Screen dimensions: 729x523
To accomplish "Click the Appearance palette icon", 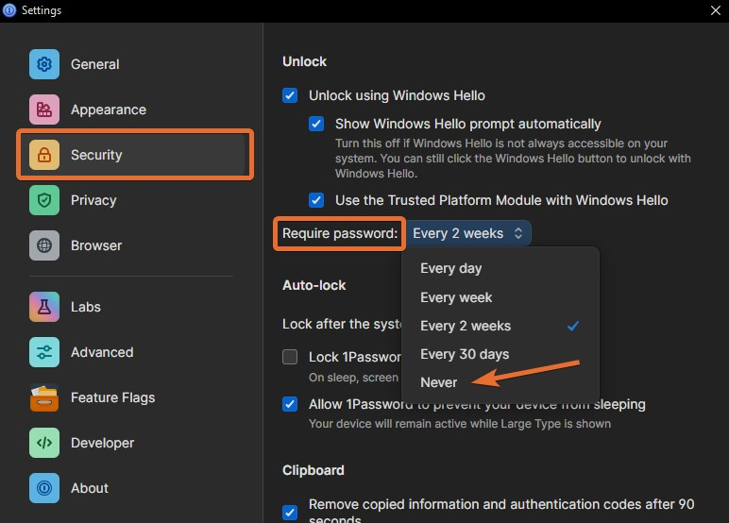I will click(x=44, y=110).
